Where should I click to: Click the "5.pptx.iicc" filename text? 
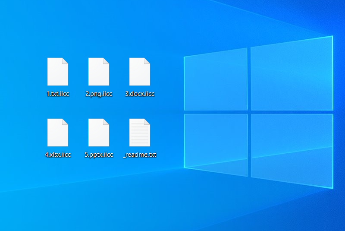pyautogui.click(x=99, y=155)
